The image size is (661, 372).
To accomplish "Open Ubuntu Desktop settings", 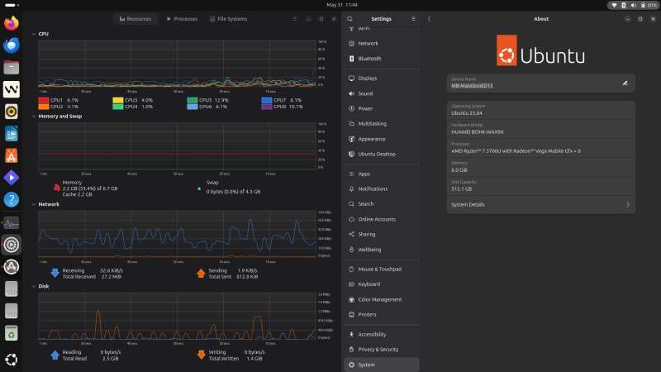I will point(382,155).
